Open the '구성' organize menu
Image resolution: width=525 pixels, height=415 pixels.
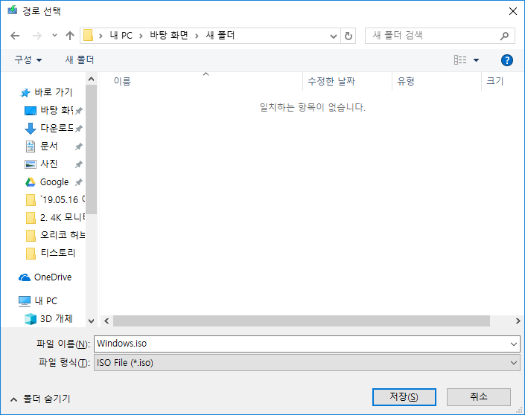point(28,59)
